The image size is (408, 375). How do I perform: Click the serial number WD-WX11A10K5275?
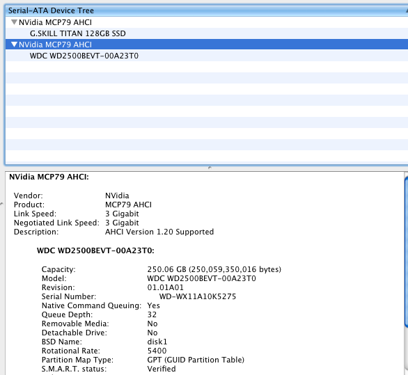tap(198, 296)
